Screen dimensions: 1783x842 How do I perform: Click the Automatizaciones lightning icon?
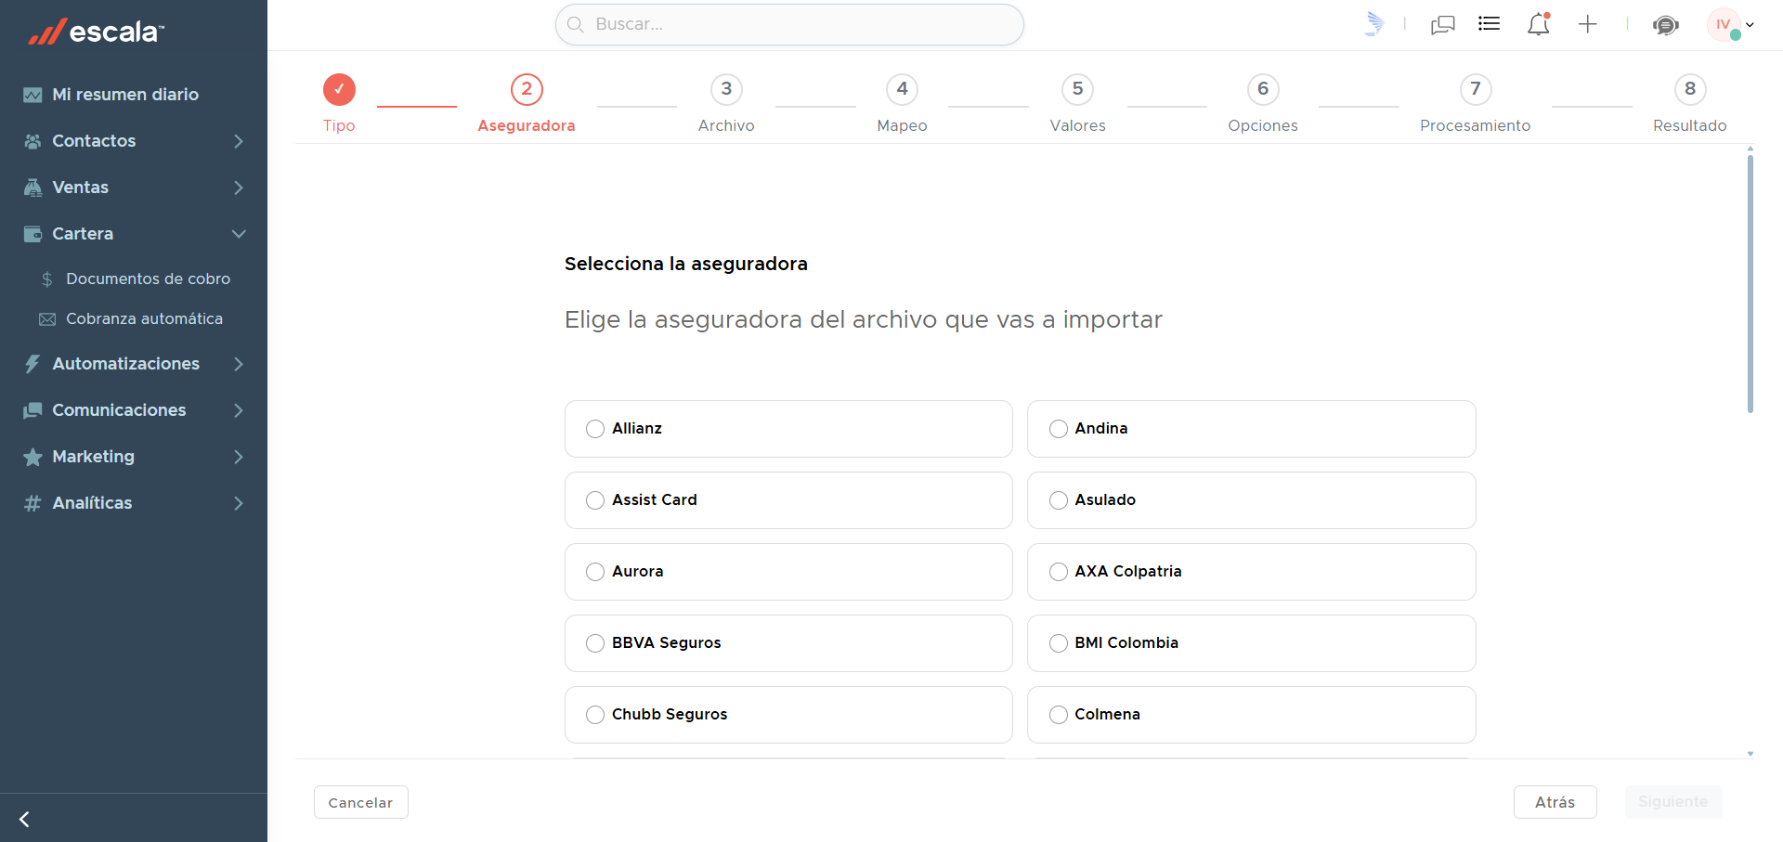pyautogui.click(x=33, y=364)
